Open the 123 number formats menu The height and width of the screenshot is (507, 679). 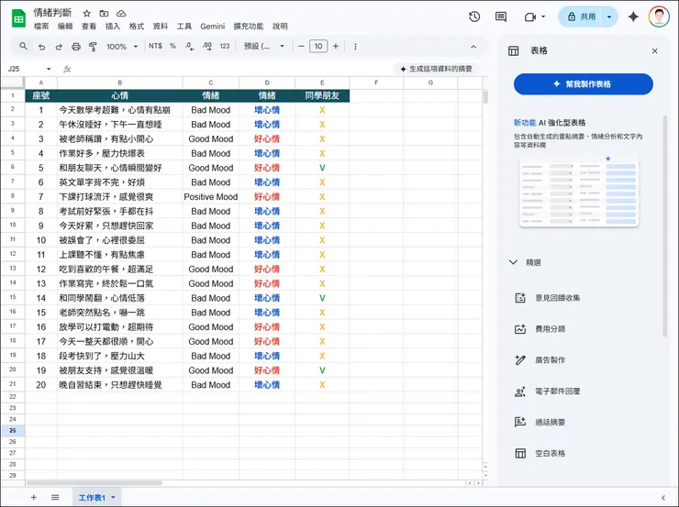point(224,46)
